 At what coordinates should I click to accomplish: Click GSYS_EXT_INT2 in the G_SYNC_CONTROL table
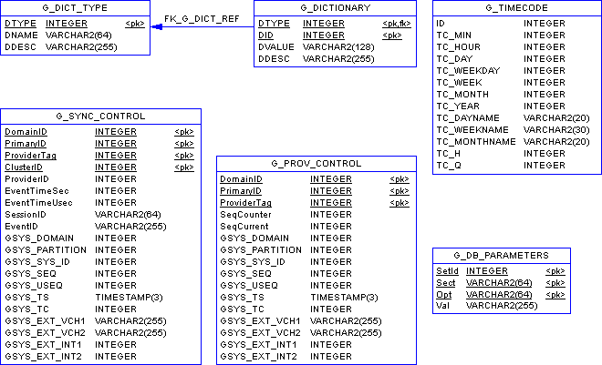tap(43, 357)
